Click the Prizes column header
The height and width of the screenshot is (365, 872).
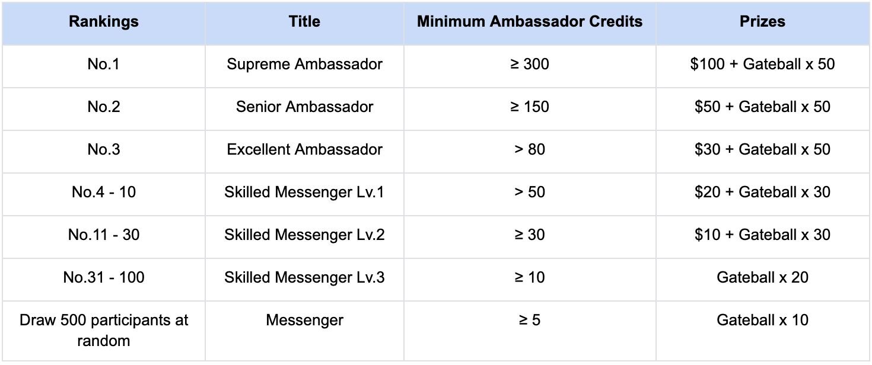762,23
